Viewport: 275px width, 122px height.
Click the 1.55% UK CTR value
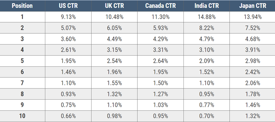coord(114,83)
